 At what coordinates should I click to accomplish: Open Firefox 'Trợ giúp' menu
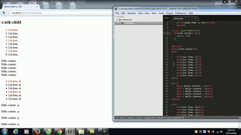click(x=81, y=1)
